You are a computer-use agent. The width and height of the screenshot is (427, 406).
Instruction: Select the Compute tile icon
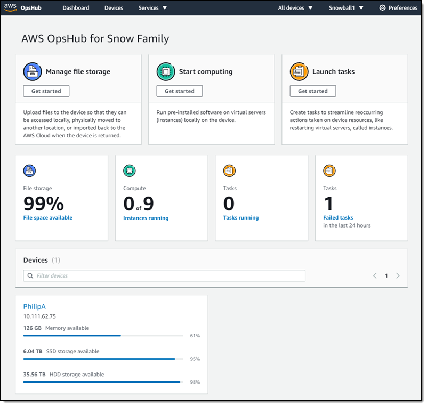click(130, 170)
